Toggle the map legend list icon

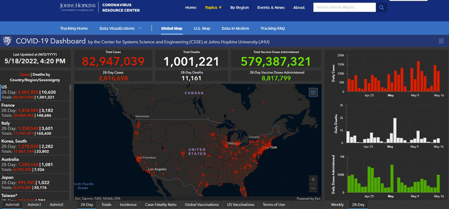point(313,92)
